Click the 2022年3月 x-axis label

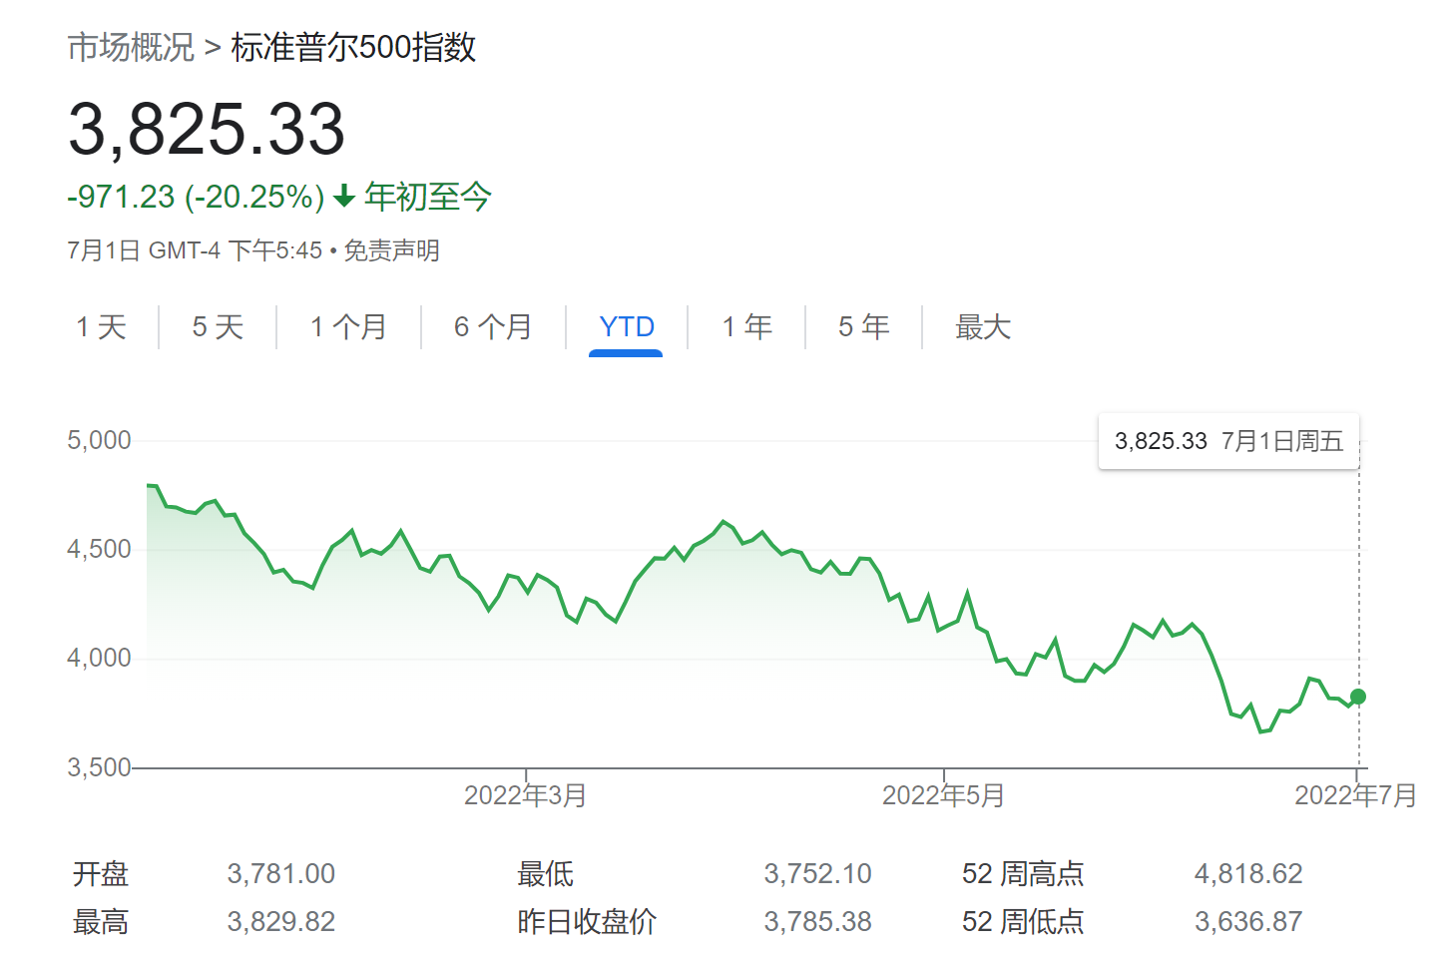[526, 795]
